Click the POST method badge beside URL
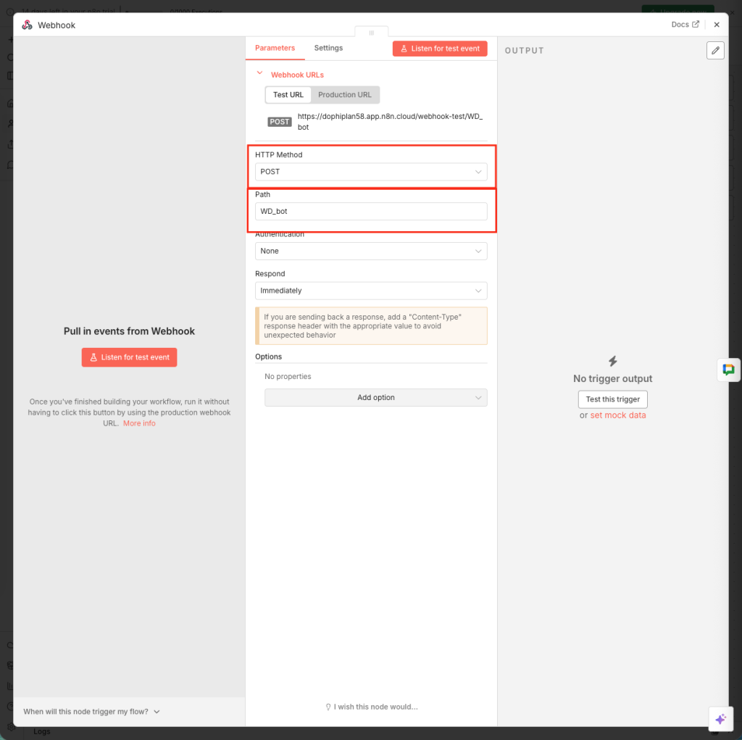742x740 pixels. click(x=280, y=122)
